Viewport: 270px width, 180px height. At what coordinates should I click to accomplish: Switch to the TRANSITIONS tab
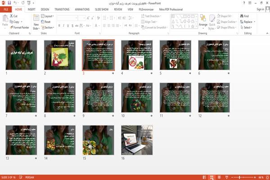pos(62,9)
